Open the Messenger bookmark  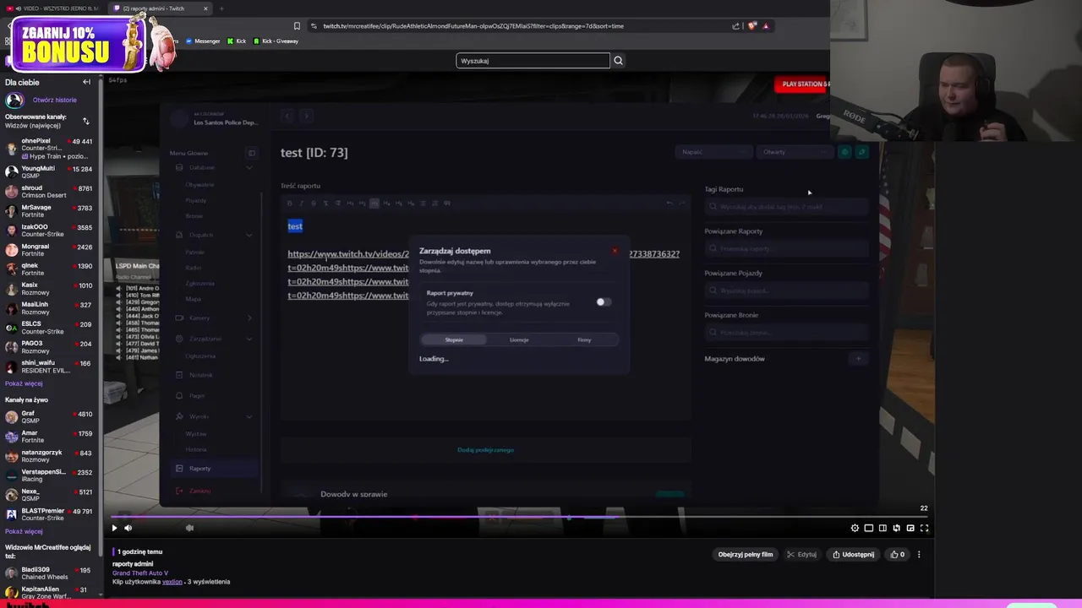point(201,41)
